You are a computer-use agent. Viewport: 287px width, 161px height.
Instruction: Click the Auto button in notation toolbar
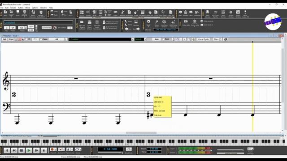tap(157, 39)
